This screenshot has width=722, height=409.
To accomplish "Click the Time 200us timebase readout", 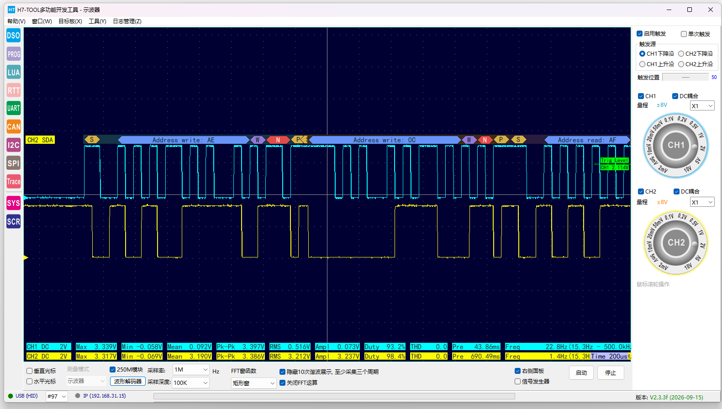I will click(x=611, y=357).
